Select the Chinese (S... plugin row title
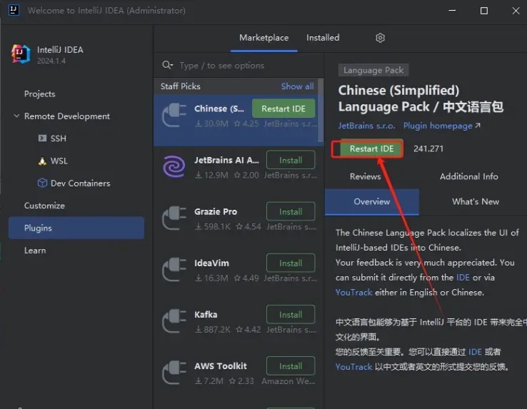This screenshot has height=409, width=527. (x=219, y=108)
